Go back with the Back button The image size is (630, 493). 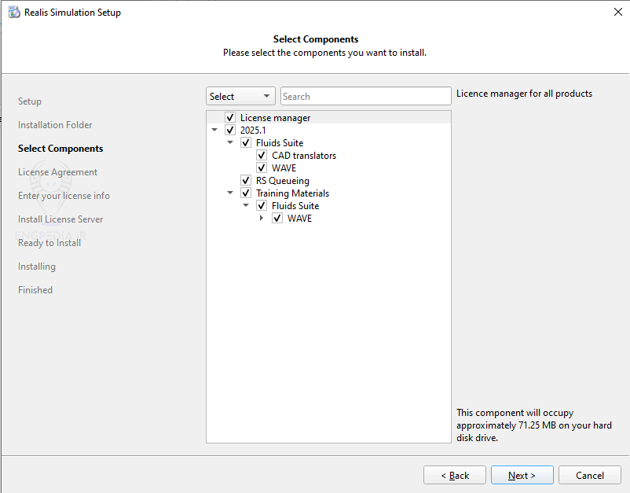point(454,476)
